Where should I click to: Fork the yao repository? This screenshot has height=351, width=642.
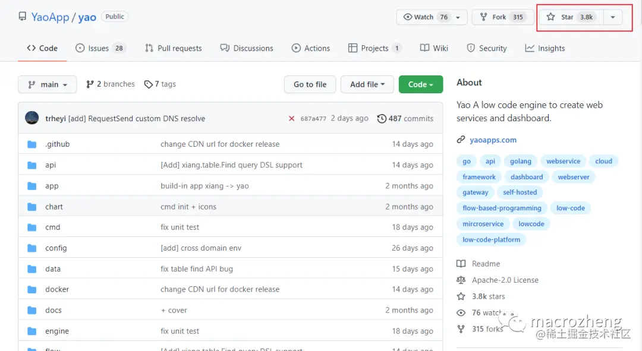[503, 17]
